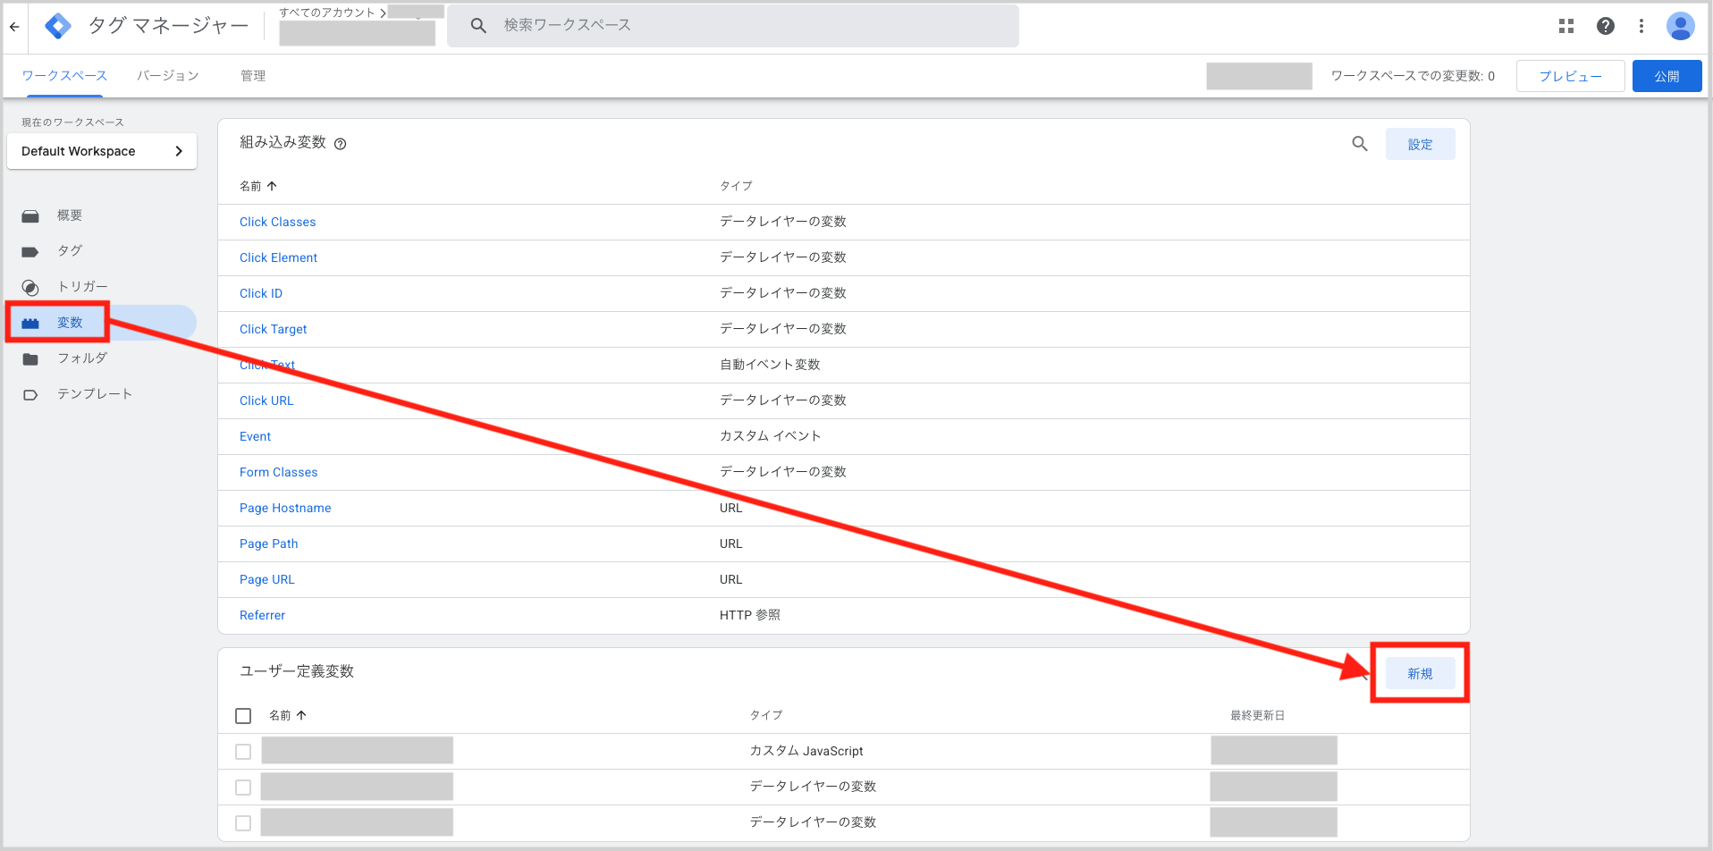Click the フォルダ folder icon
The width and height of the screenshot is (1713, 851).
[30, 359]
